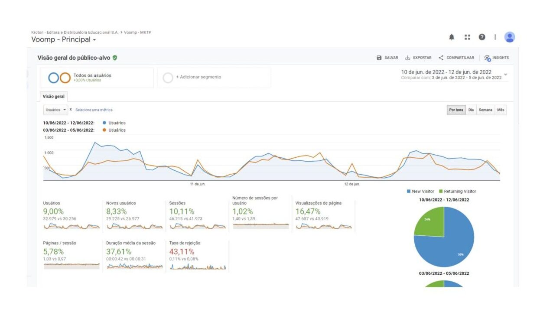Click the Adicionar segmento box

pyautogui.click(x=214, y=78)
